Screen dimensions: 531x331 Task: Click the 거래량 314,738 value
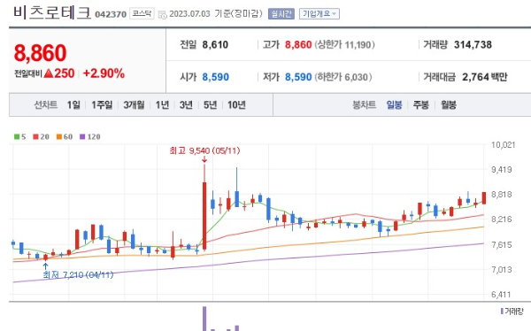click(473, 45)
